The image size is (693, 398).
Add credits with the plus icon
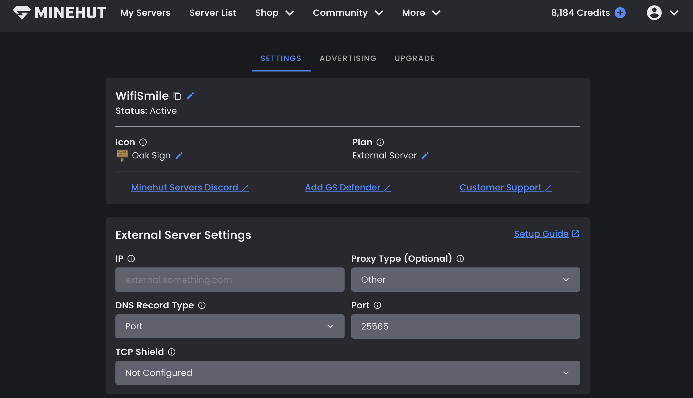620,12
